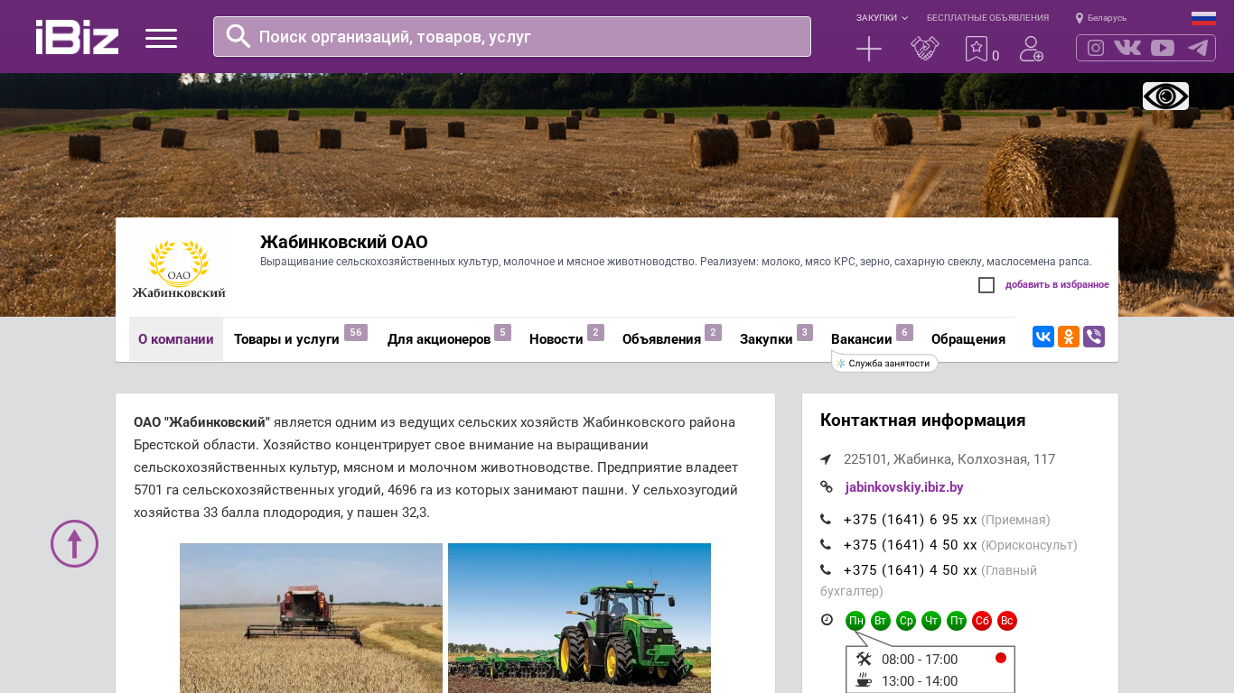Open favorites bookmark star icon
1234x693 pixels.
click(977, 49)
